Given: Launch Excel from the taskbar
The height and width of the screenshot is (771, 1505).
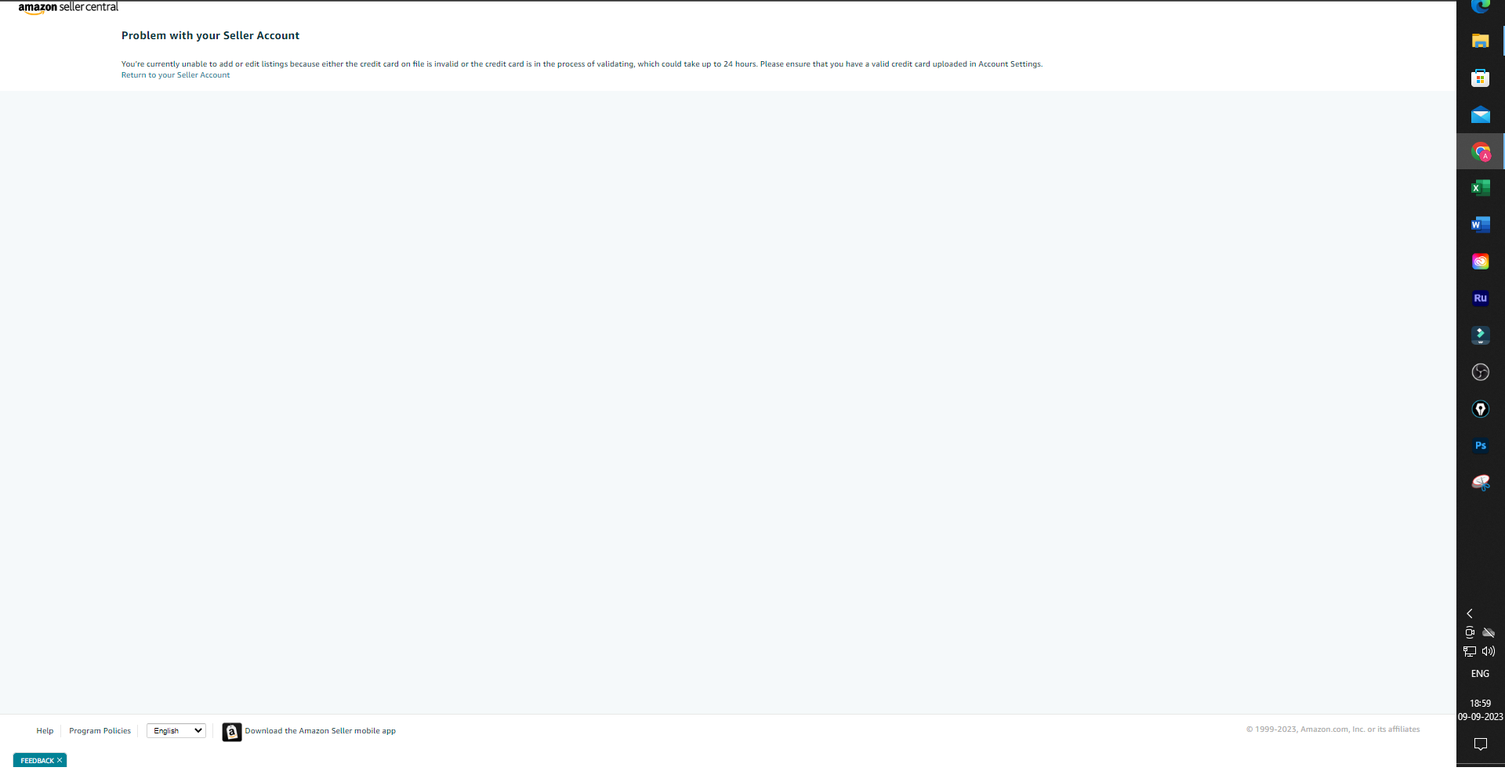Looking at the screenshot, I should (1481, 188).
